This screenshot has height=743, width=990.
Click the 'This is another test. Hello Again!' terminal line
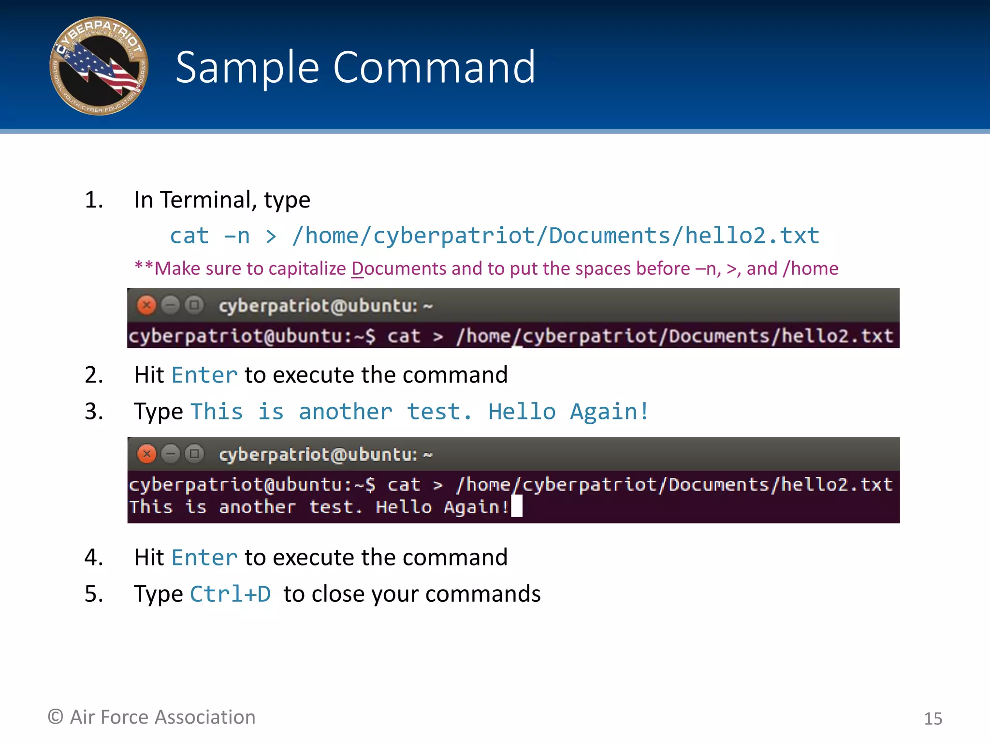point(319,507)
